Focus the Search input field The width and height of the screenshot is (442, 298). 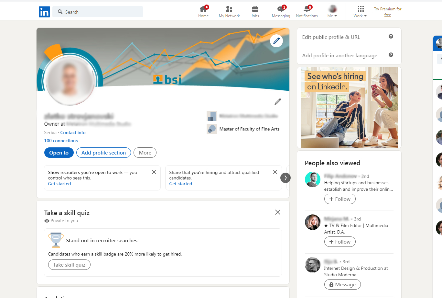tap(98, 12)
